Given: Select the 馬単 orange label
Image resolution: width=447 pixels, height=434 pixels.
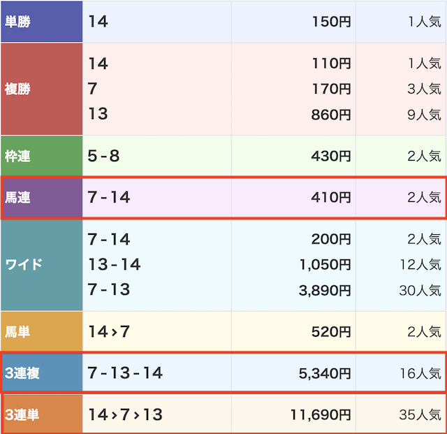Looking at the screenshot, I should [42, 331].
